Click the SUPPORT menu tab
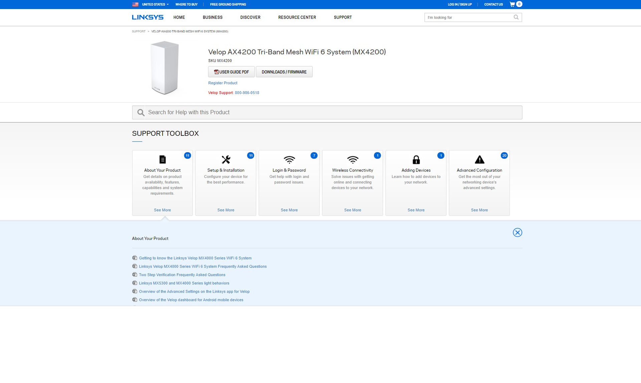 [343, 17]
